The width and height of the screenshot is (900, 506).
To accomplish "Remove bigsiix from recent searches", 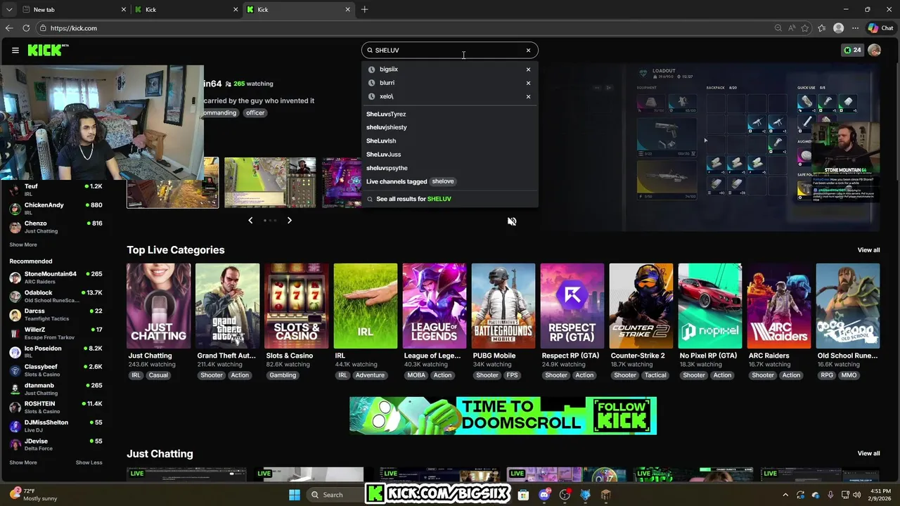I will 528,69.
